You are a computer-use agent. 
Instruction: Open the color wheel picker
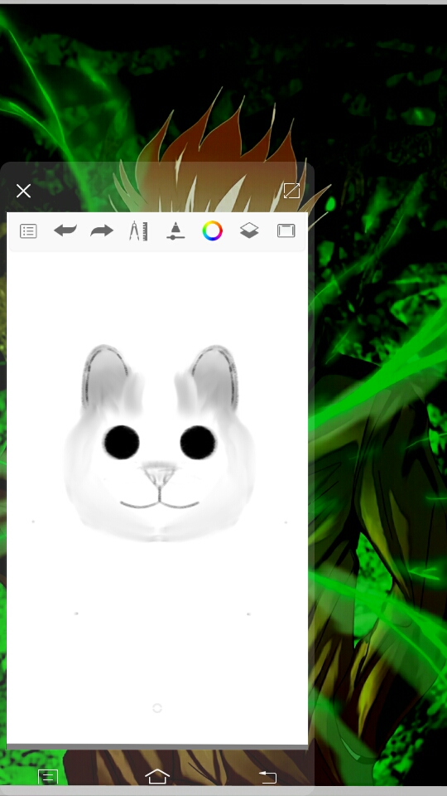pos(213,231)
